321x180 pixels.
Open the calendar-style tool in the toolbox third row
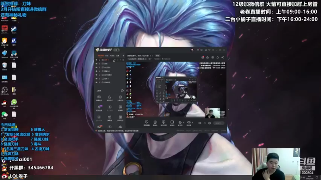[110, 118]
